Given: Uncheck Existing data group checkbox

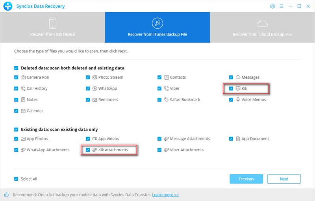Looking at the screenshot, I should [16, 129].
